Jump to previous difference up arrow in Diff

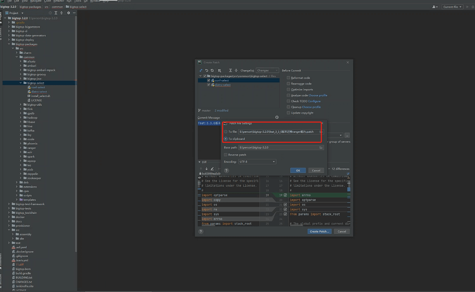pyautogui.click(x=201, y=169)
